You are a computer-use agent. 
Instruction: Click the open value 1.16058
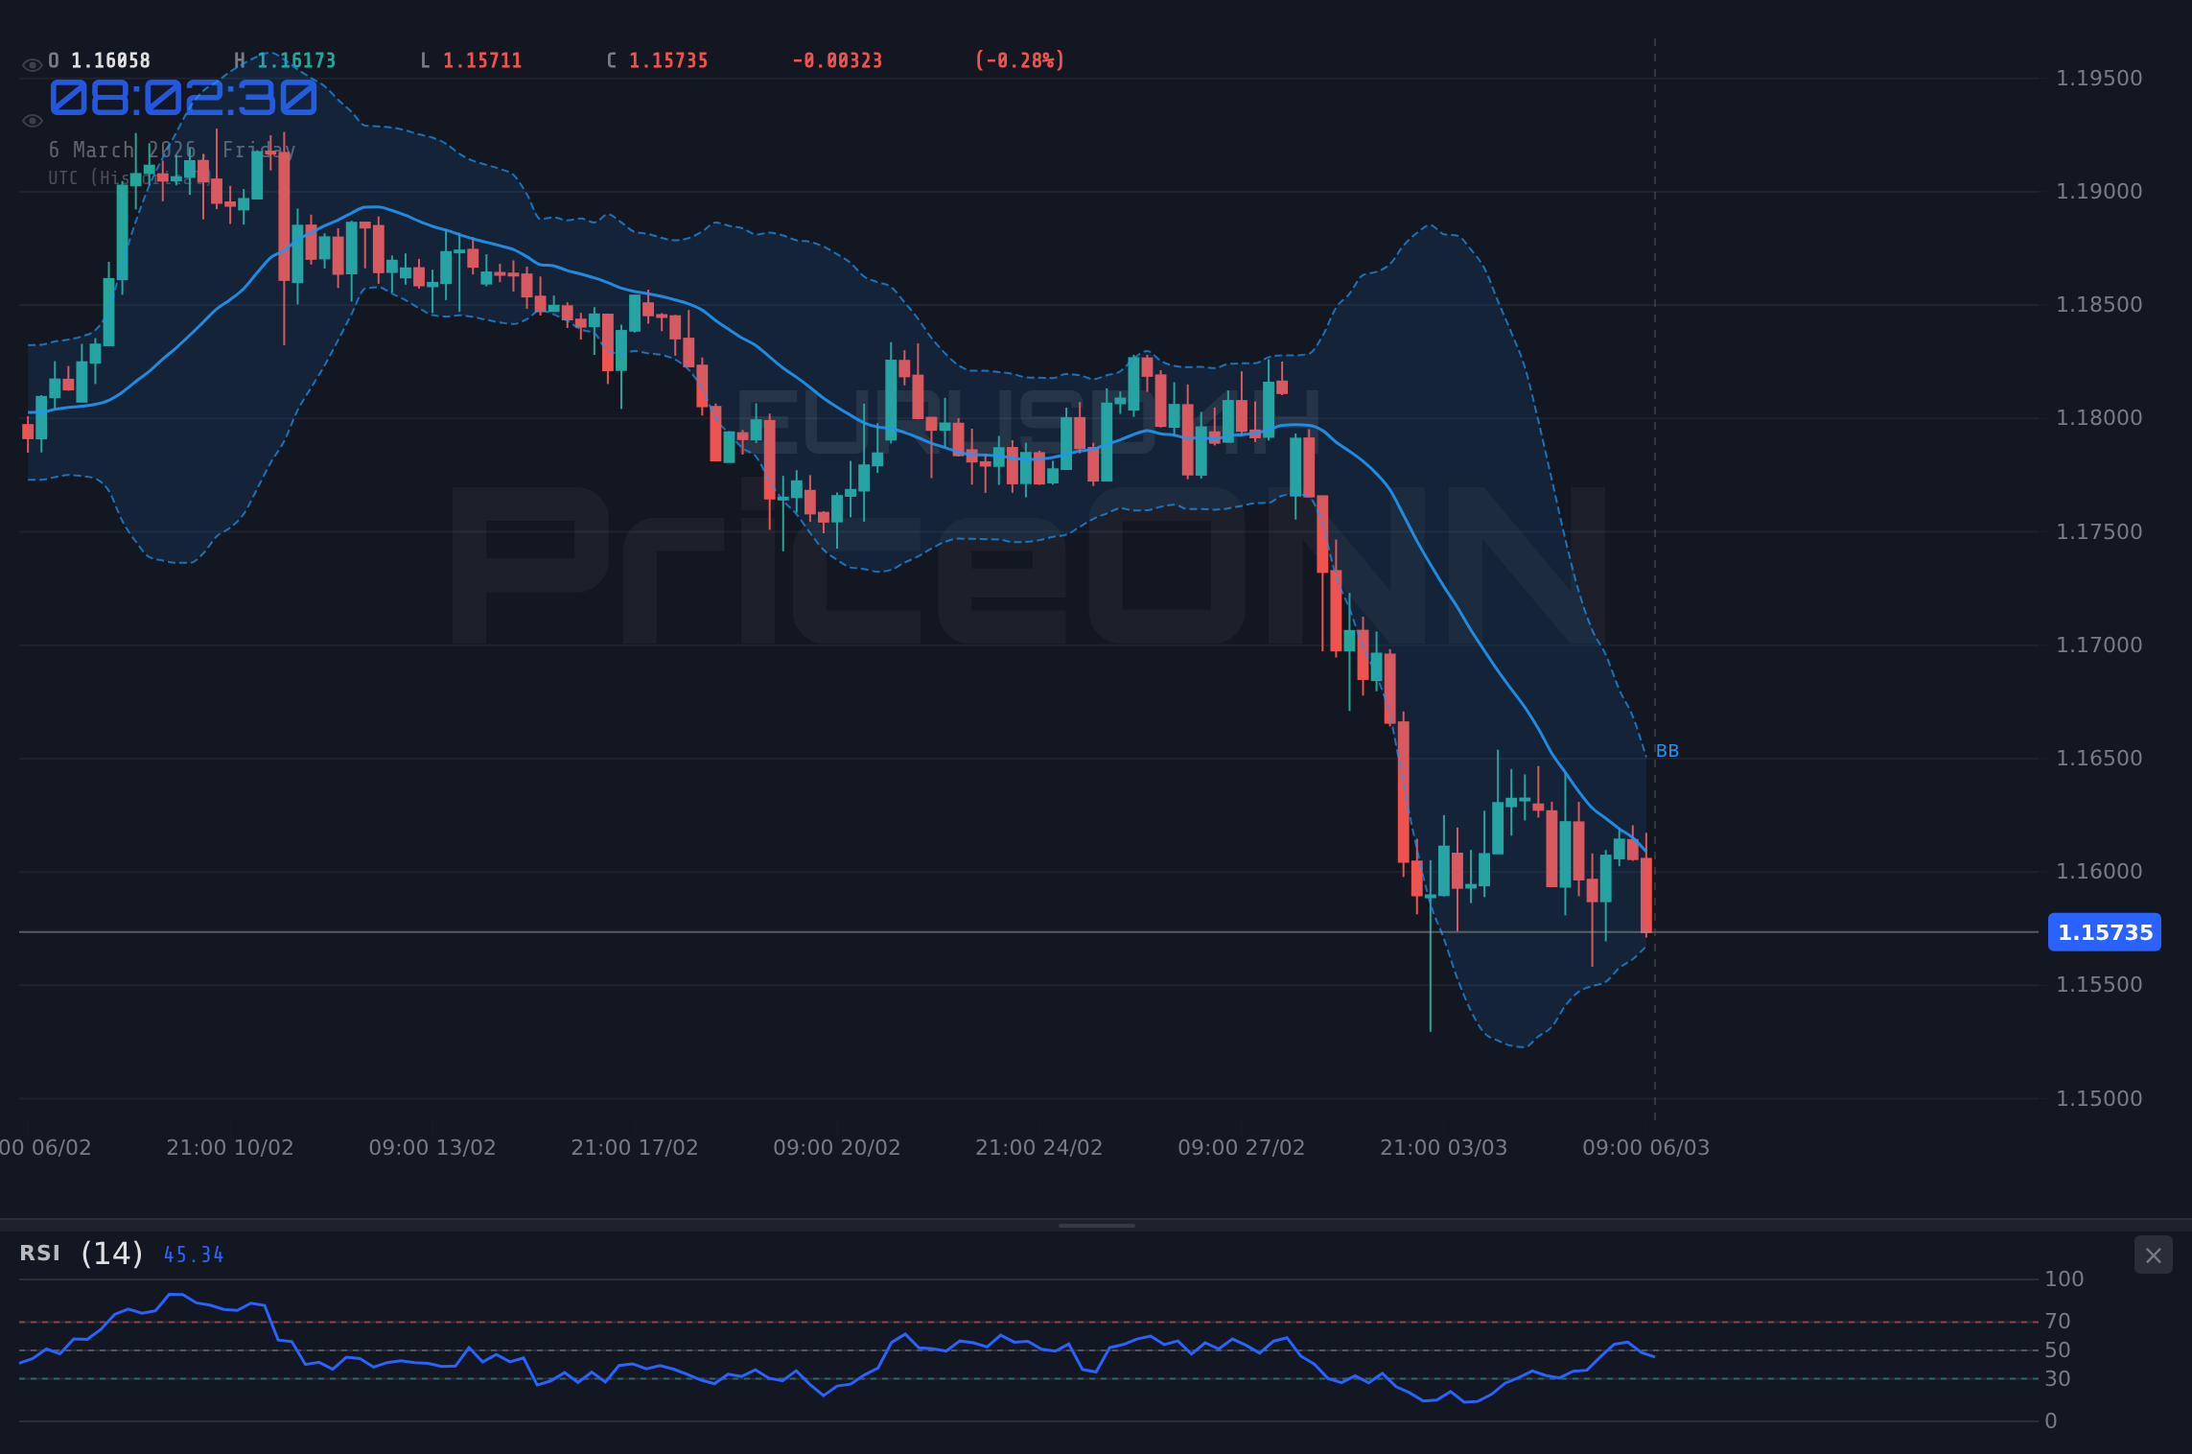[110, 60]
